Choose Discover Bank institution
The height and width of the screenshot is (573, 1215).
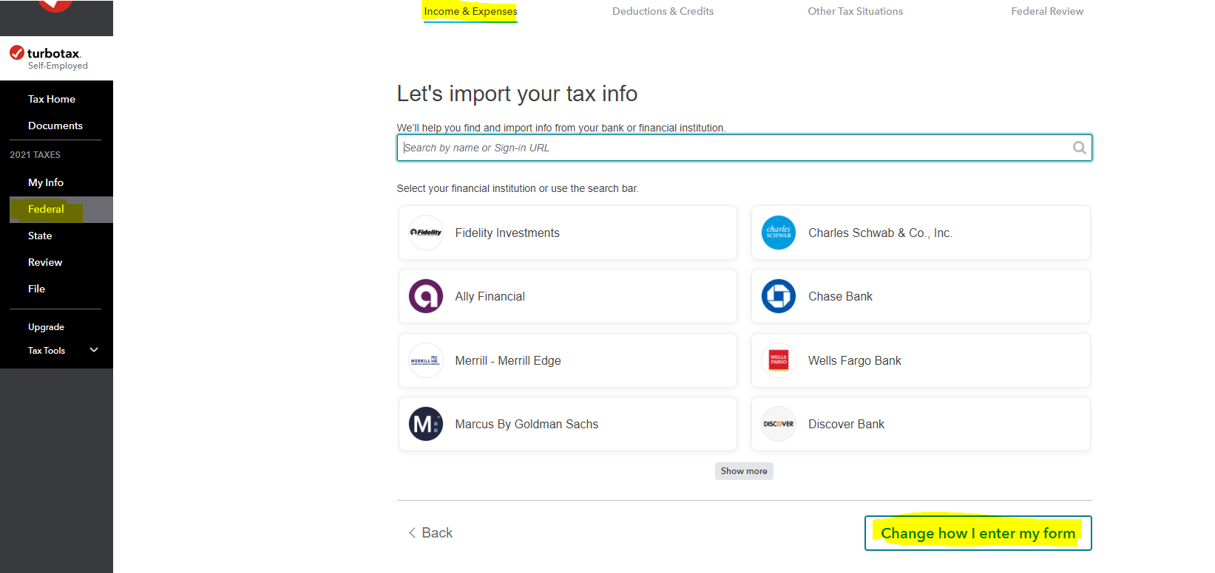(x=921, y=424)
